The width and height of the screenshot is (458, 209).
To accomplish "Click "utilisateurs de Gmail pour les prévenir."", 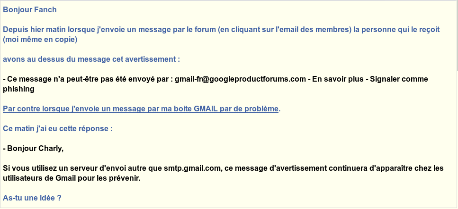I will 72,178.
